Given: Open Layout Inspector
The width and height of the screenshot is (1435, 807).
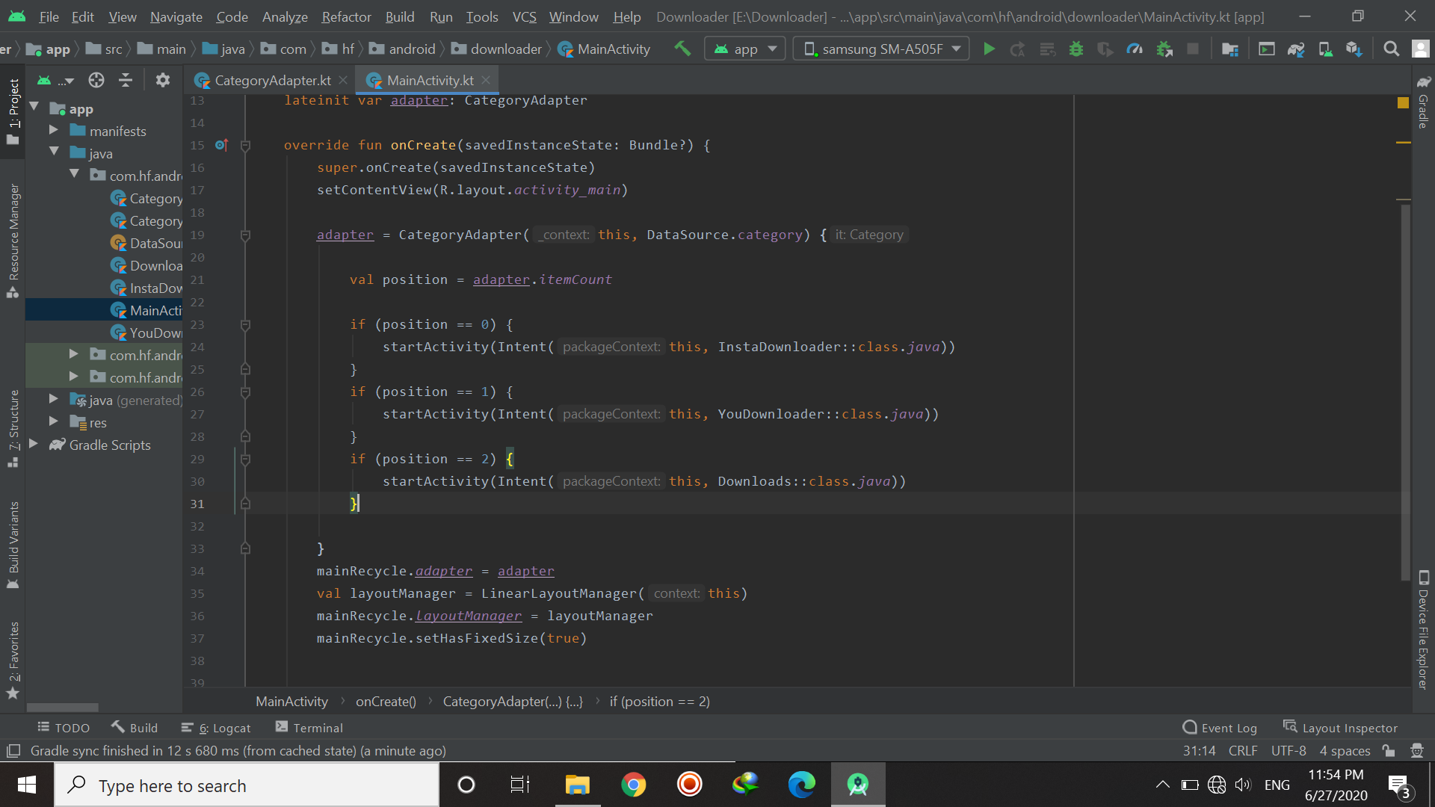Looking at the screenshot, I should [1340, 728].
